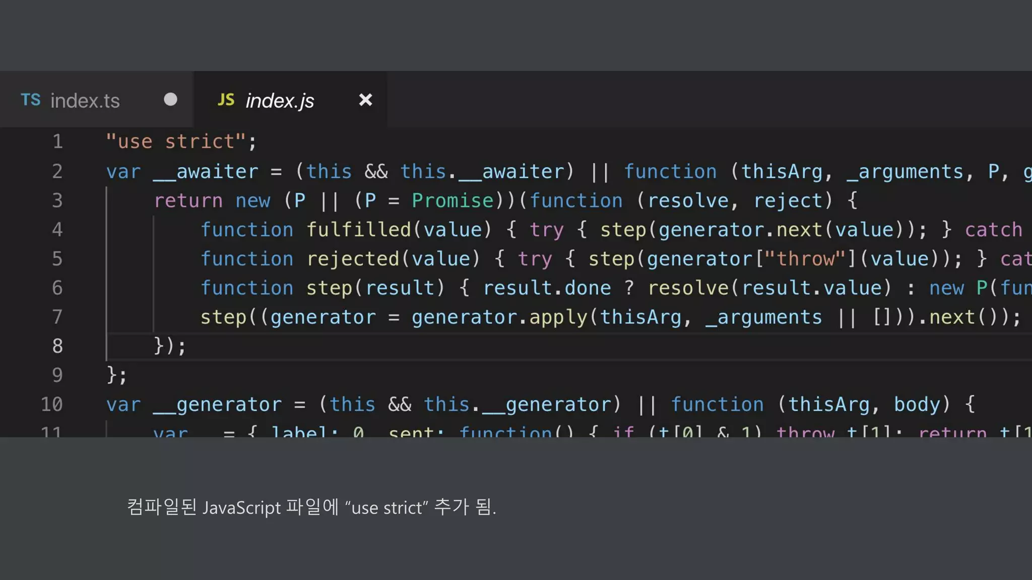Switch to the index.ts tab
The height and width of the screenshot is (580, 1032).
(x=96, y=100)
